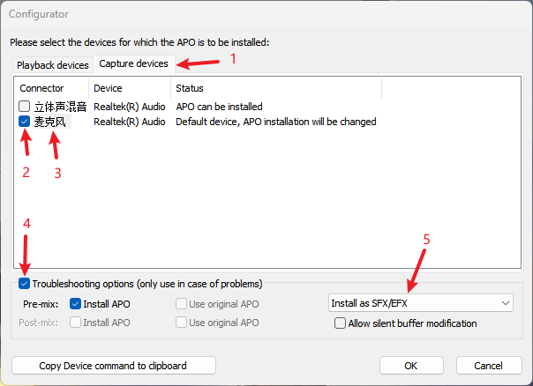
Task: Click the 立体声混音 connector name
Action: pyautogui.click(x=60, y=107)
